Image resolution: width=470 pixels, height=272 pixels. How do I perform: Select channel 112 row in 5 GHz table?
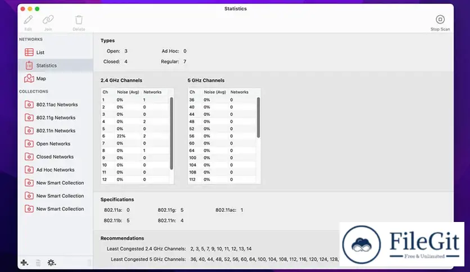(222, 179)
